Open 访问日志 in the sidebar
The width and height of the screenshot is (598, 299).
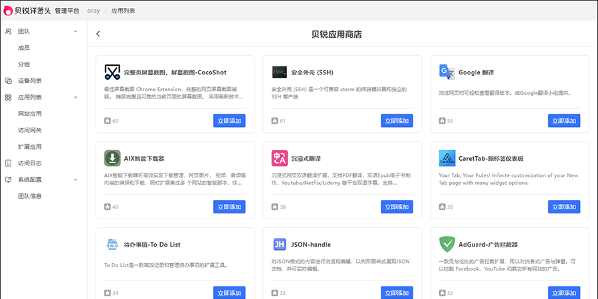tap(30, 163)
